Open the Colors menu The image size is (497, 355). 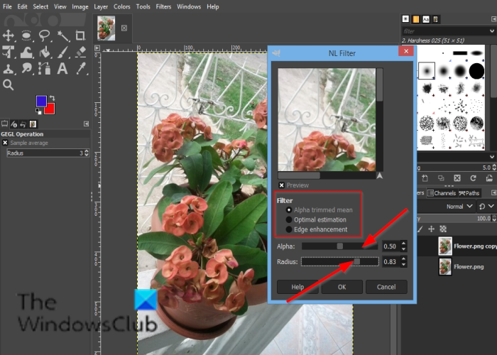click(121, 6)
